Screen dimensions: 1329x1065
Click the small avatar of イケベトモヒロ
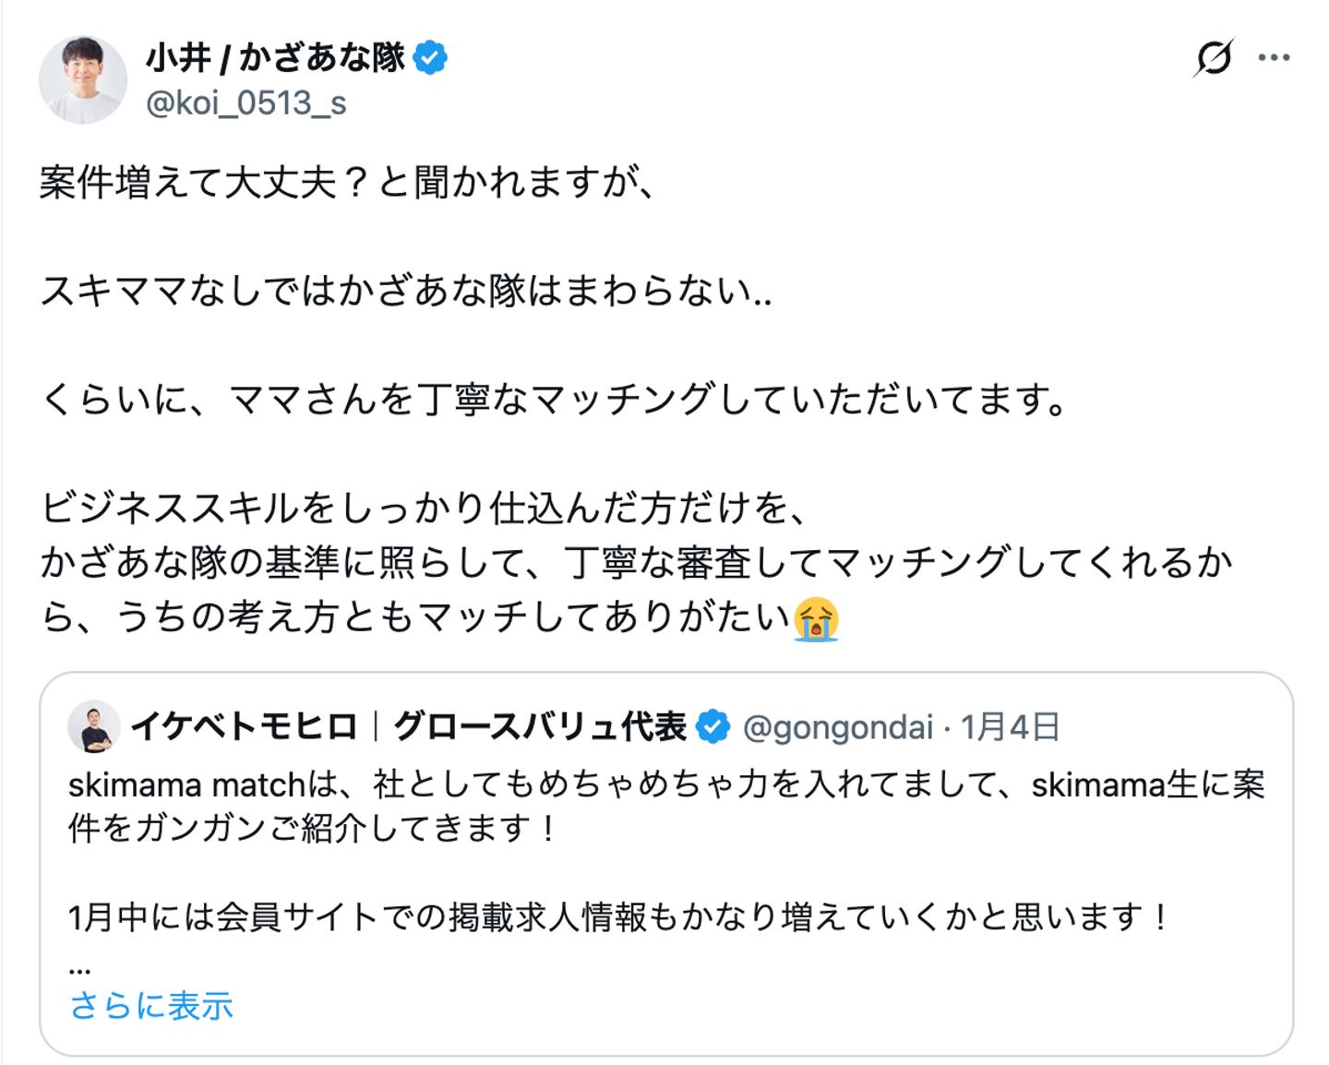[x=94, y=727]
